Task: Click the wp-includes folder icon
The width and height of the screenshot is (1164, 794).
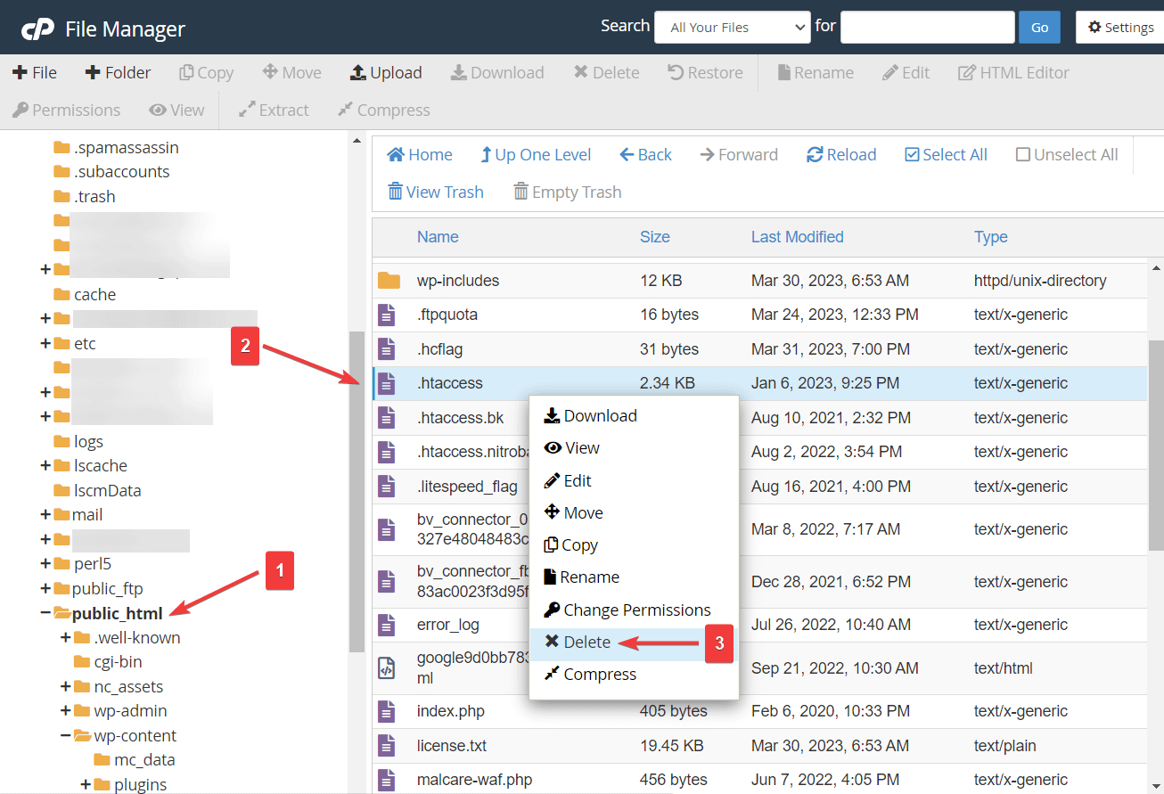Action: tap(389, 281)
